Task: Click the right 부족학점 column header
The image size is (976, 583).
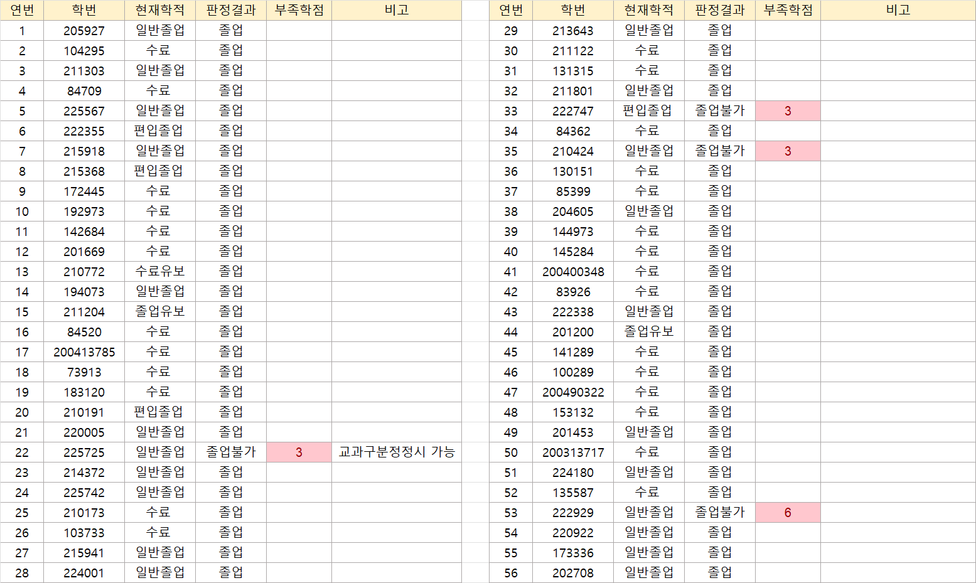Action: [x=788, y=10]
